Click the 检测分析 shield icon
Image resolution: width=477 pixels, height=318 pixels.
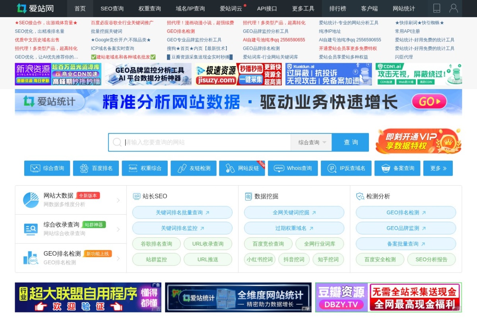click(360, 196)
